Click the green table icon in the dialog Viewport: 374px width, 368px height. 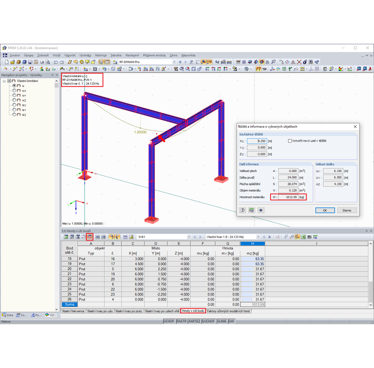tap(251, 210)
